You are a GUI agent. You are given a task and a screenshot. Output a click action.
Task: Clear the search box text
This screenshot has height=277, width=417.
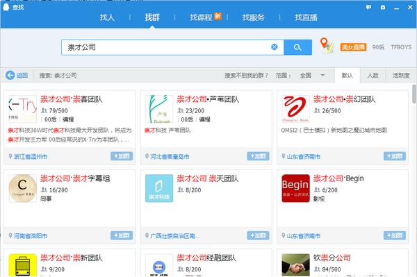pos(275,47)
